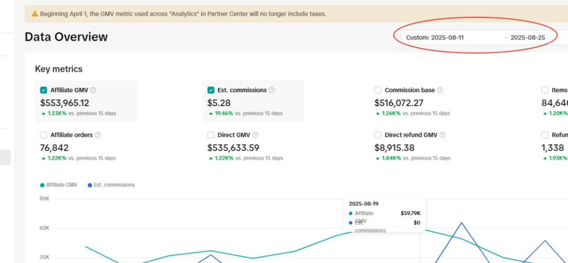
Task: Click the help icon next to Direct refund GMV
Action: tap(443, 135)
